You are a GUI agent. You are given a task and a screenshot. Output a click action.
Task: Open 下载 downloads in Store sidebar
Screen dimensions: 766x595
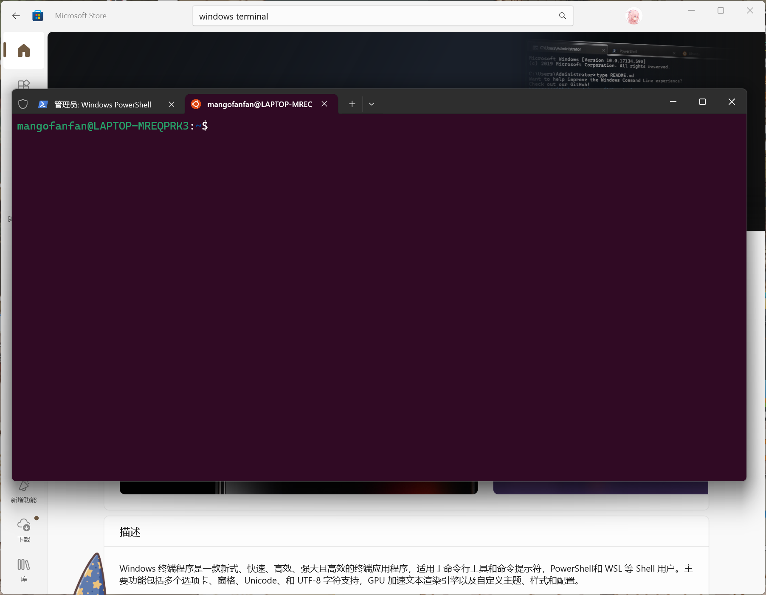(24, 530)
